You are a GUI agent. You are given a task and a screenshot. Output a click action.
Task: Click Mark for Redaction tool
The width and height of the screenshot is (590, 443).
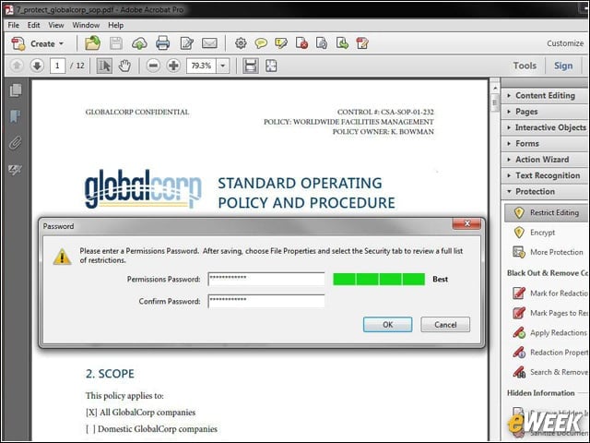click(550, 293)
